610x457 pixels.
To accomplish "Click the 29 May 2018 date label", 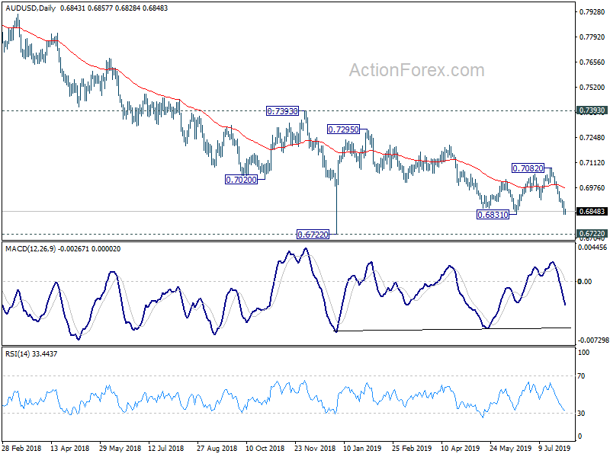I will click(x=120, y=448).
